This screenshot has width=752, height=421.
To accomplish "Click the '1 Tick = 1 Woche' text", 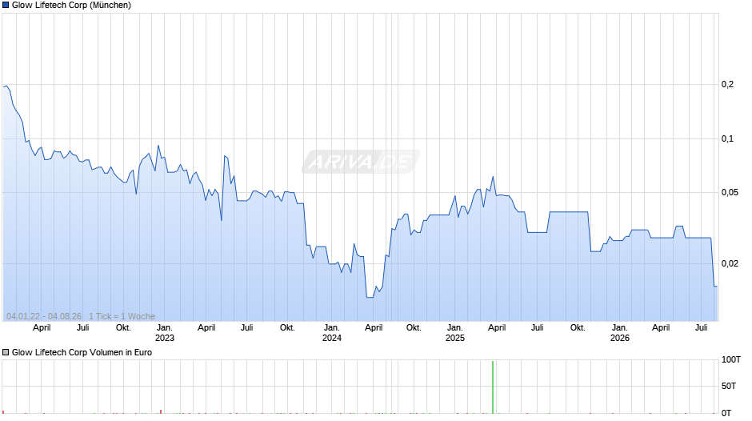I will [122, 316].
